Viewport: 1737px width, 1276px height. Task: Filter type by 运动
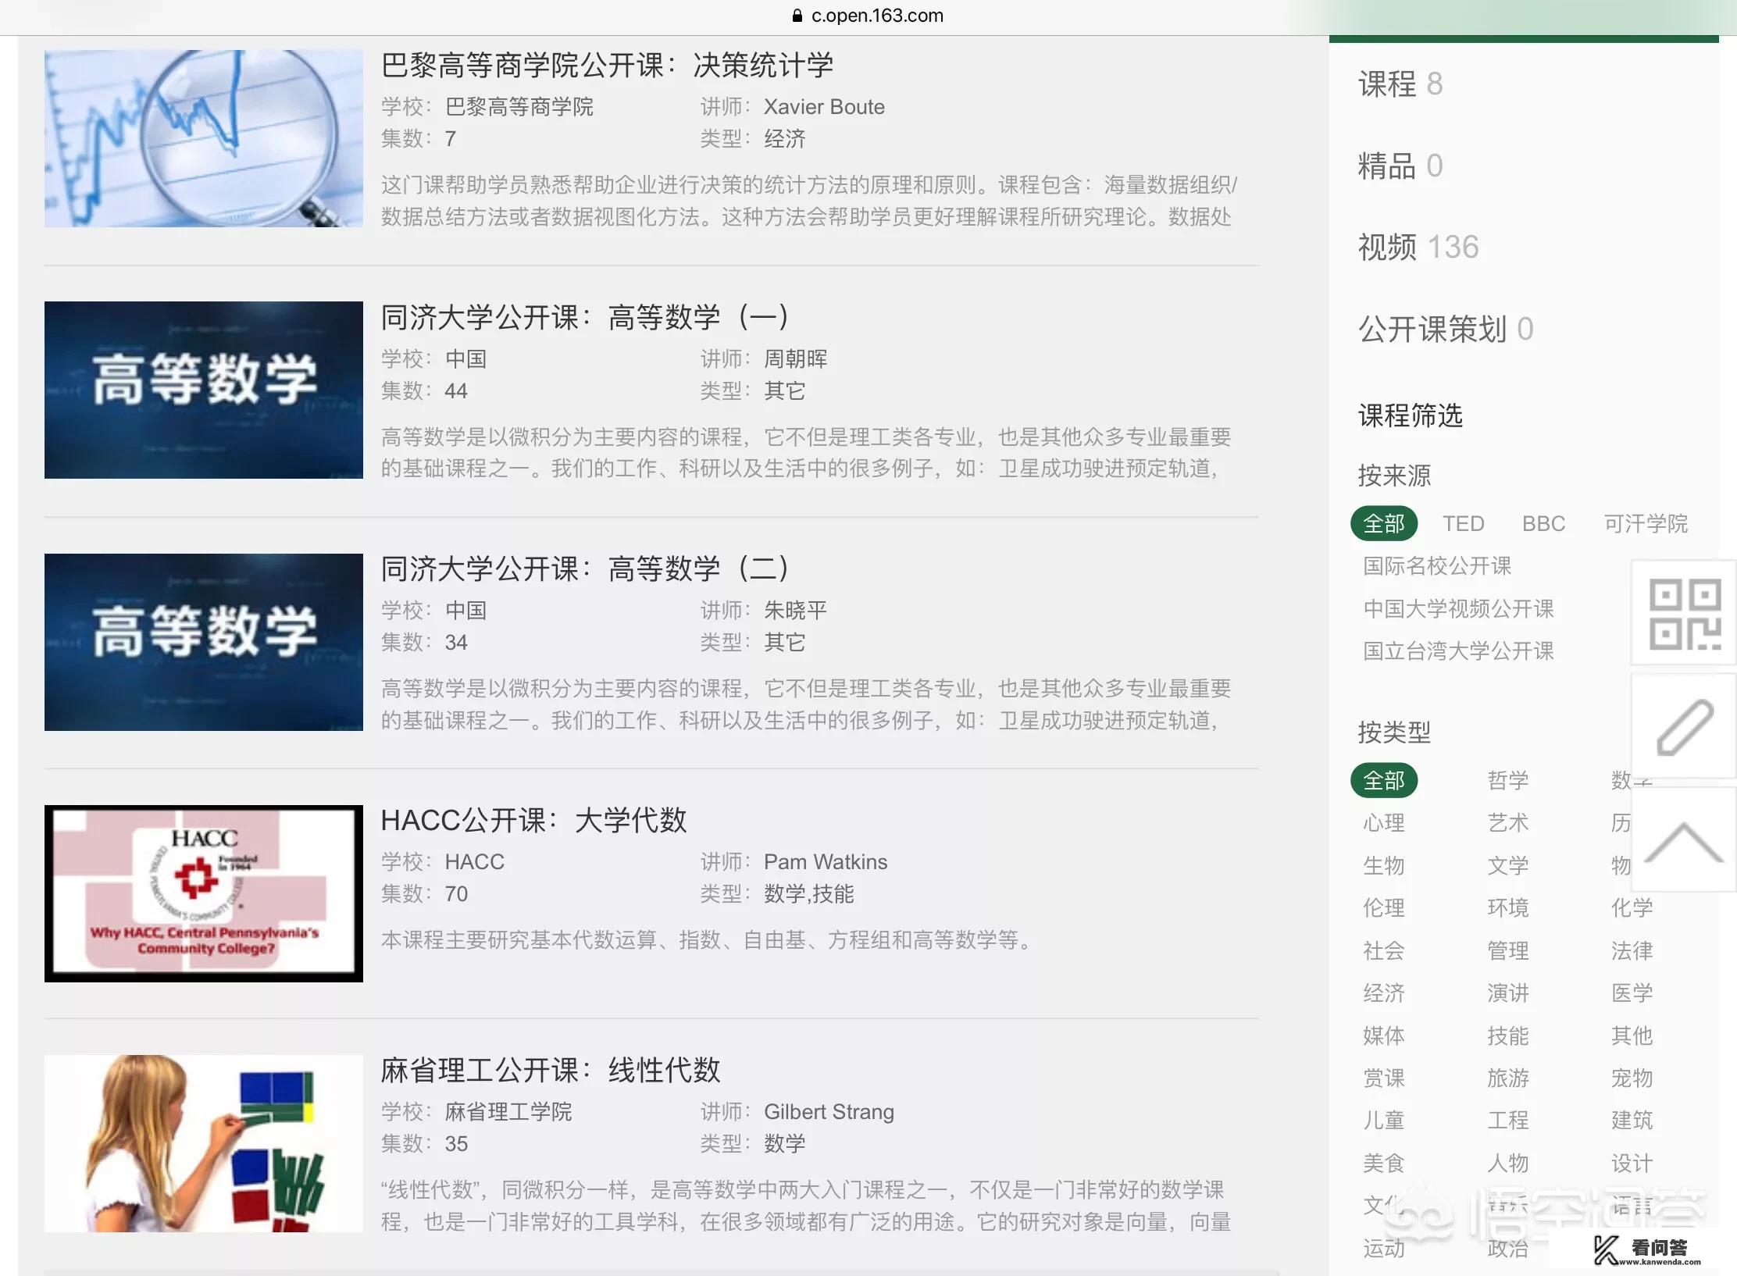pyautogui.click(x=1384, y=1248)
